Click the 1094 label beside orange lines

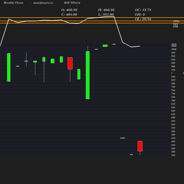pos(176,21)
